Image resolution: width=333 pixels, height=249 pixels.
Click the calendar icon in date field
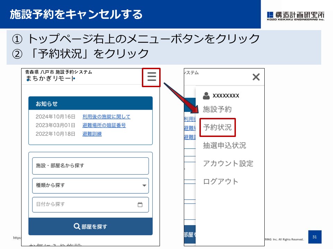pos(140,204)
